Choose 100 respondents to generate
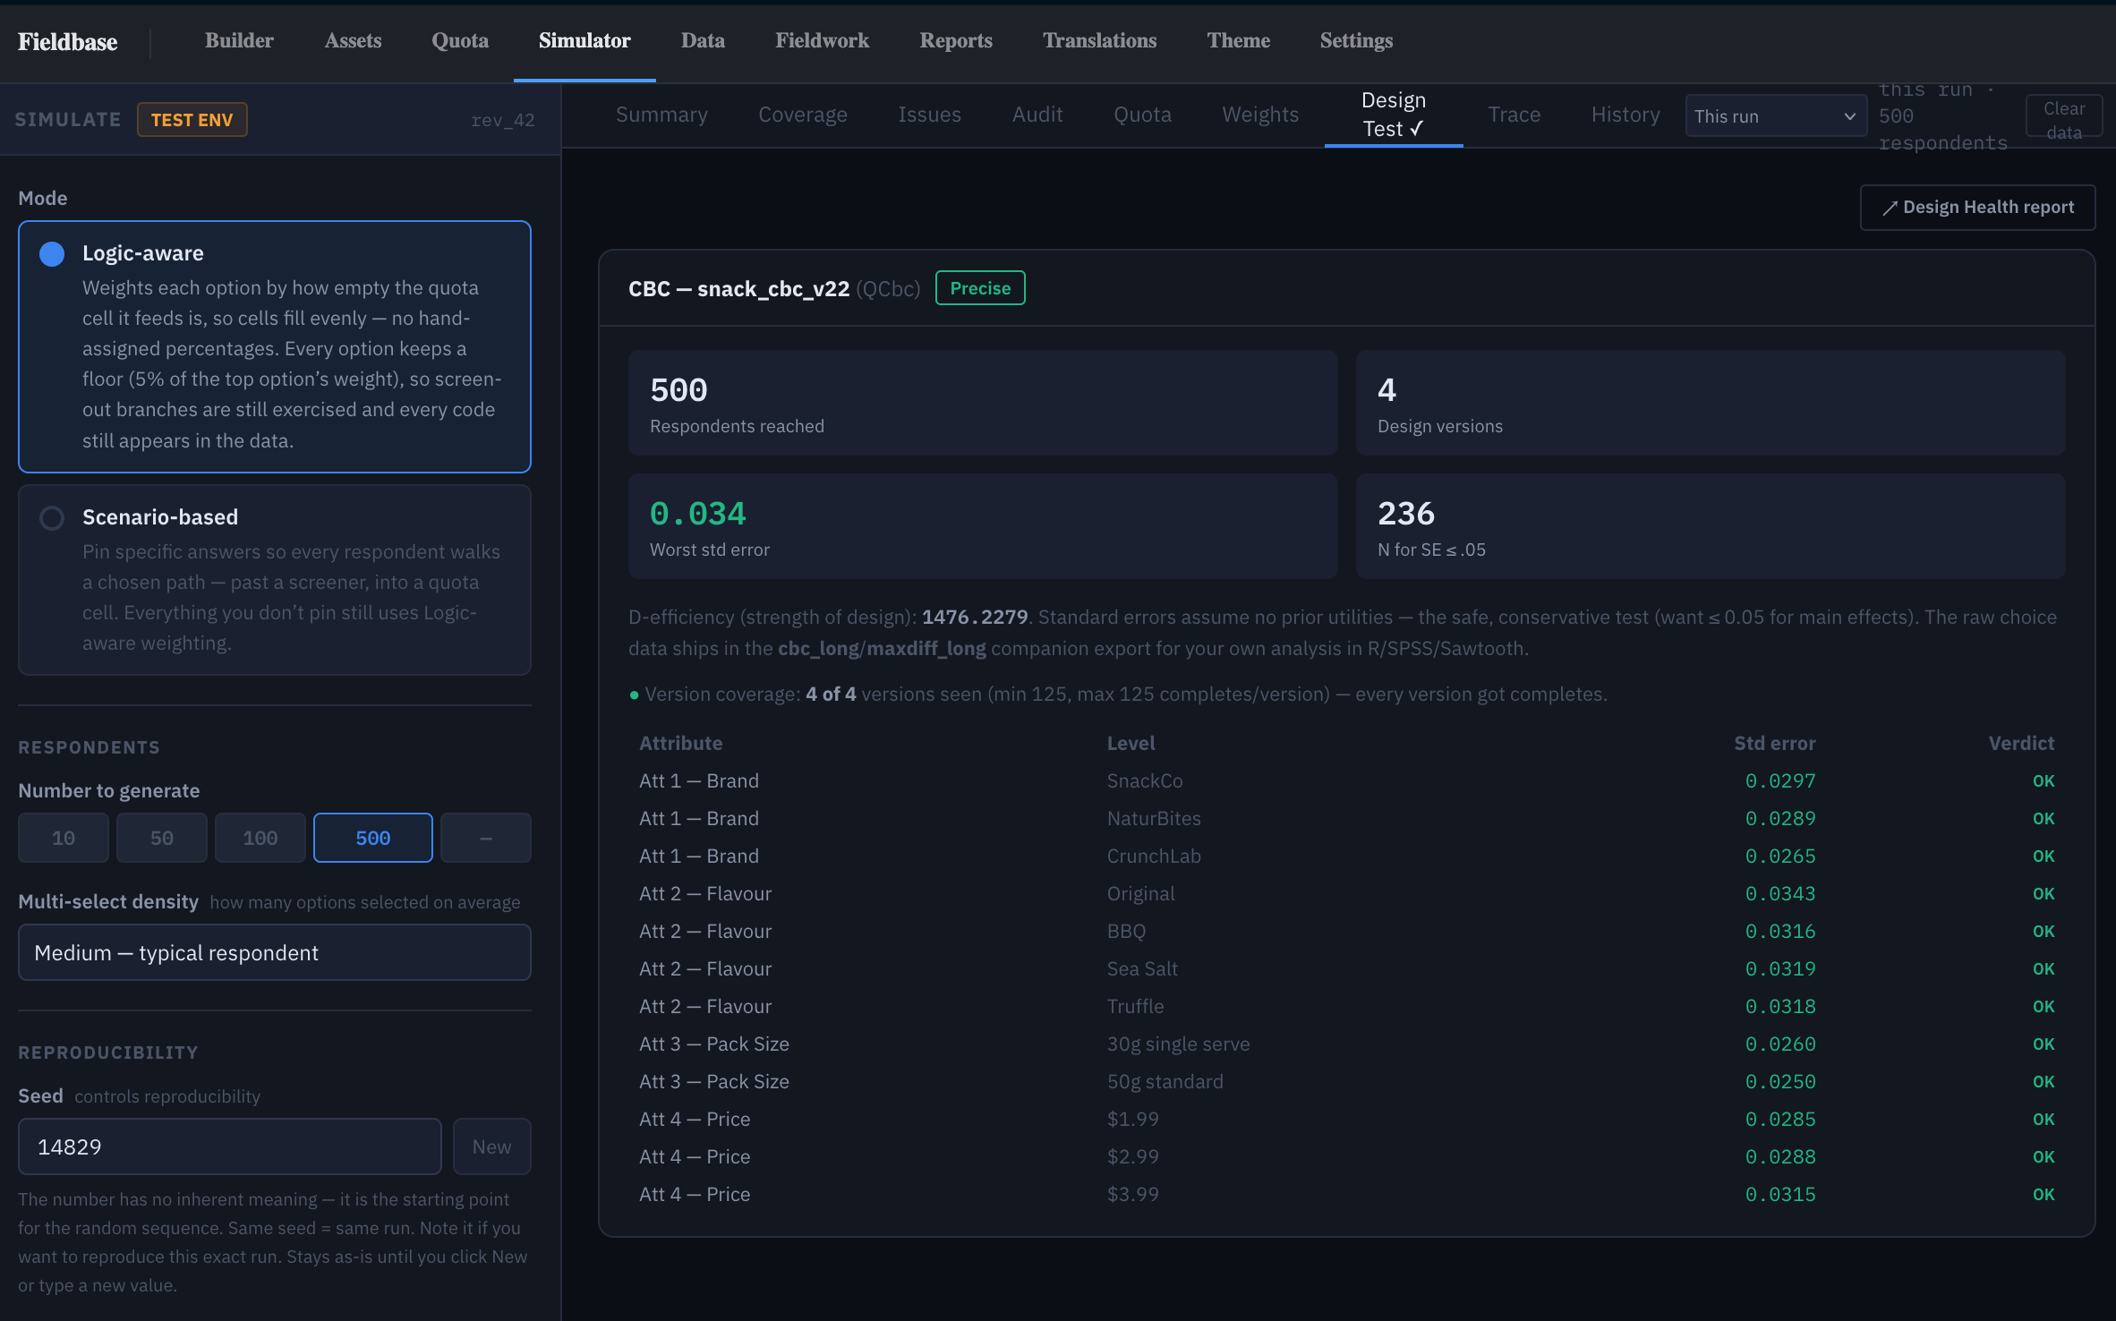This screenshot has height=1321, width=2116. point(260,839)
